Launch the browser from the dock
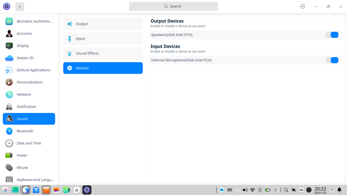The height and width of the screenshot is (195, 347). (x=26, y=190)
